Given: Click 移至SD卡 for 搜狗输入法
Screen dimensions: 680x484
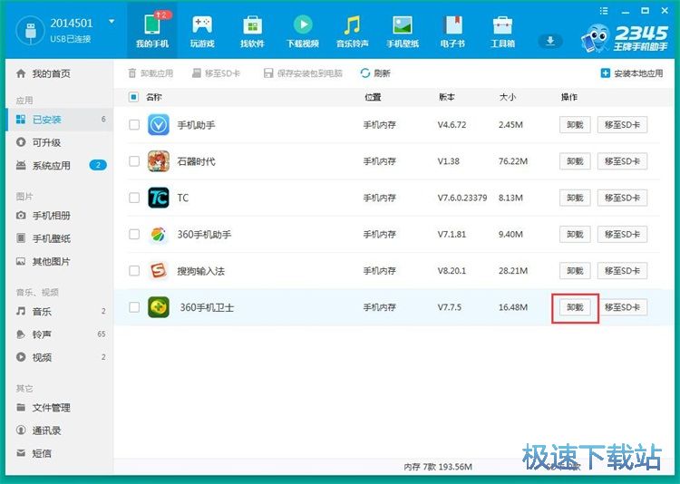Looking at the screenshot, I should 622,271.
